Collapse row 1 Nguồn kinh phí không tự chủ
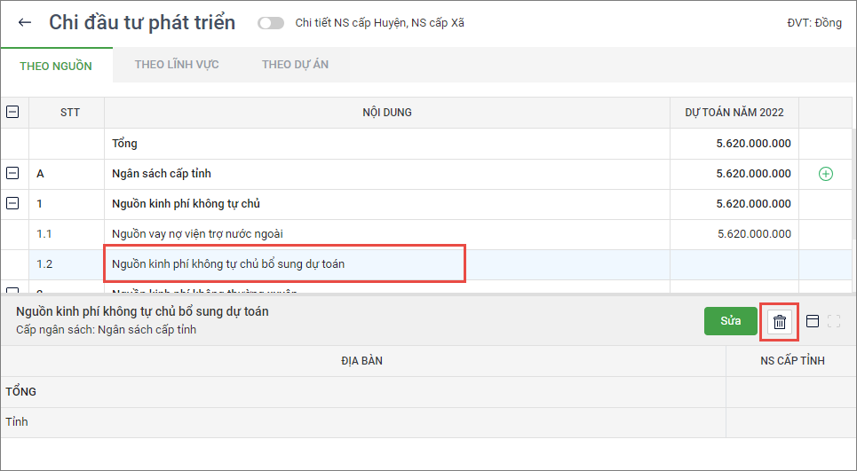 coord(13,204)
